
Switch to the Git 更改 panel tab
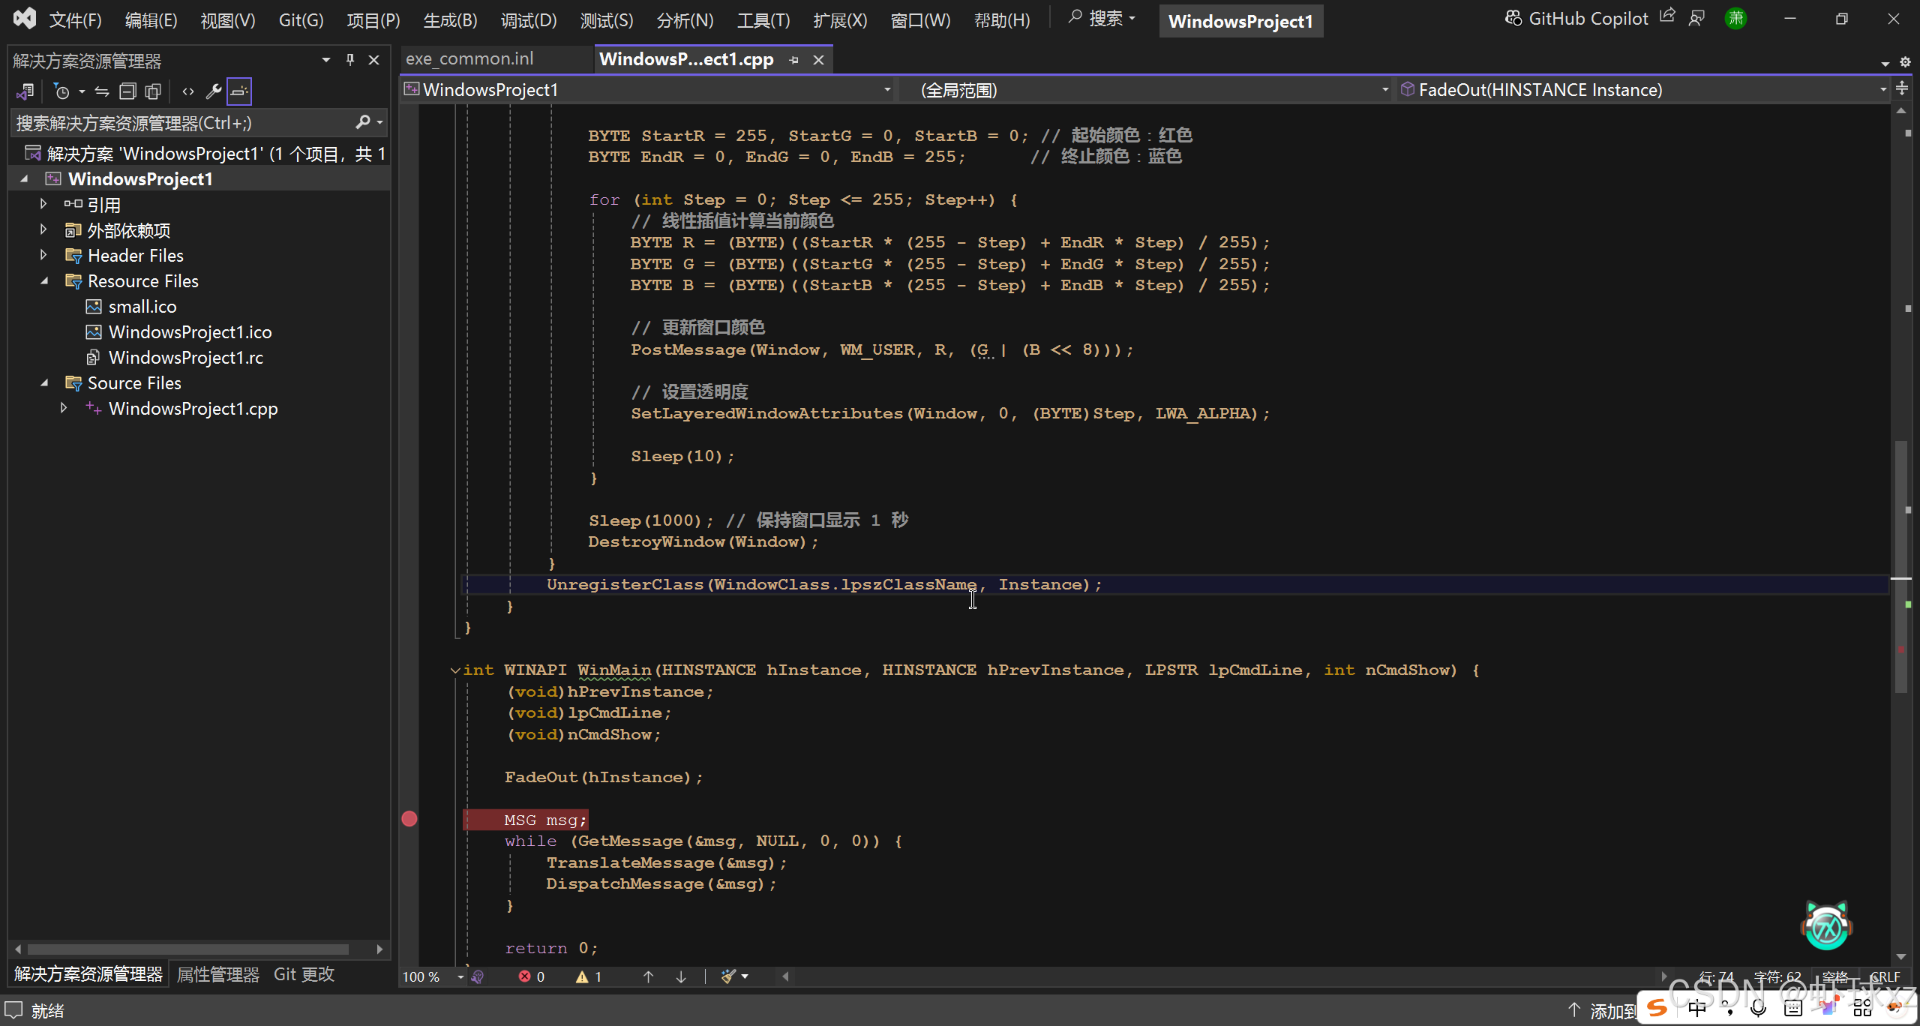click(x=304, y=974)
